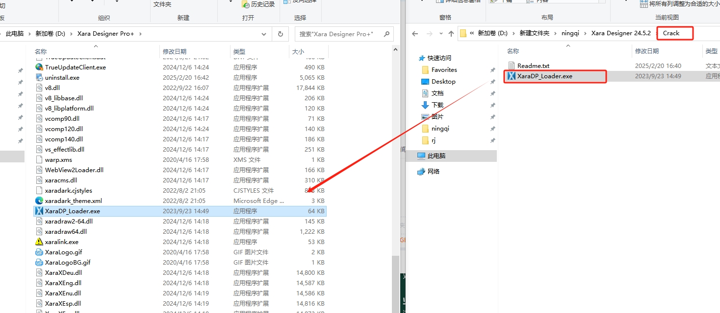Open the address history dropdown in the Xara Designer Pro+ window
This screenshot has width=720, height=313.
(265, 34)
